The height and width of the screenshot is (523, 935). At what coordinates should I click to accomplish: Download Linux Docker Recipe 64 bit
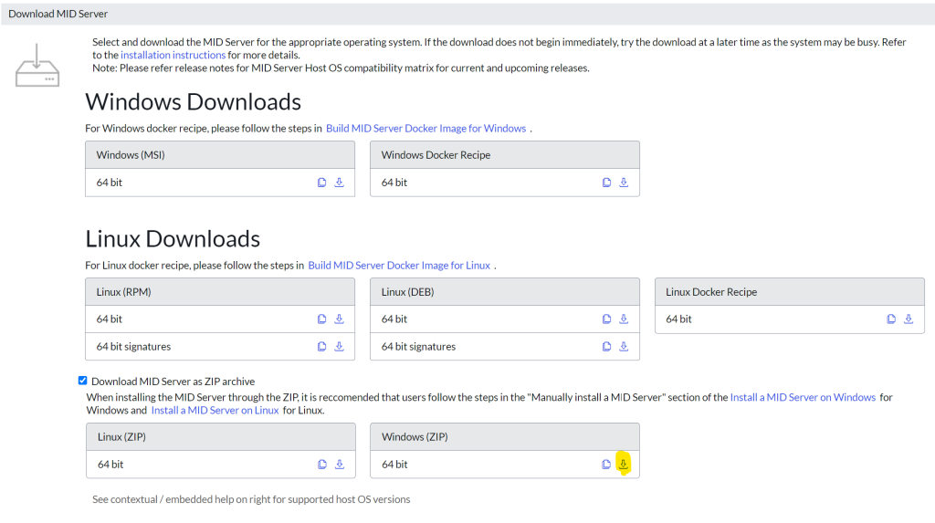(x=909, y=319)
